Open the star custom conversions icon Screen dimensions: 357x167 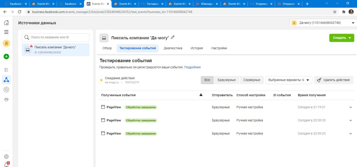click(x=6, y=89)
